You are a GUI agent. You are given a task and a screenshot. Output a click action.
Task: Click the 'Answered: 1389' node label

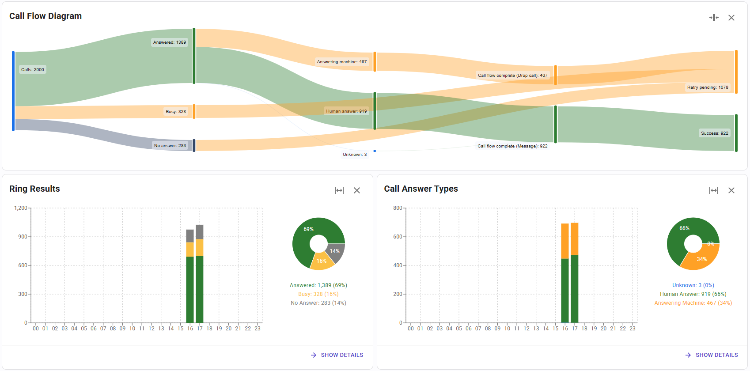(x=170, y=42)
